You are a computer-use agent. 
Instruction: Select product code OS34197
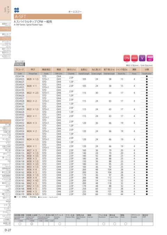coord(20,120)
